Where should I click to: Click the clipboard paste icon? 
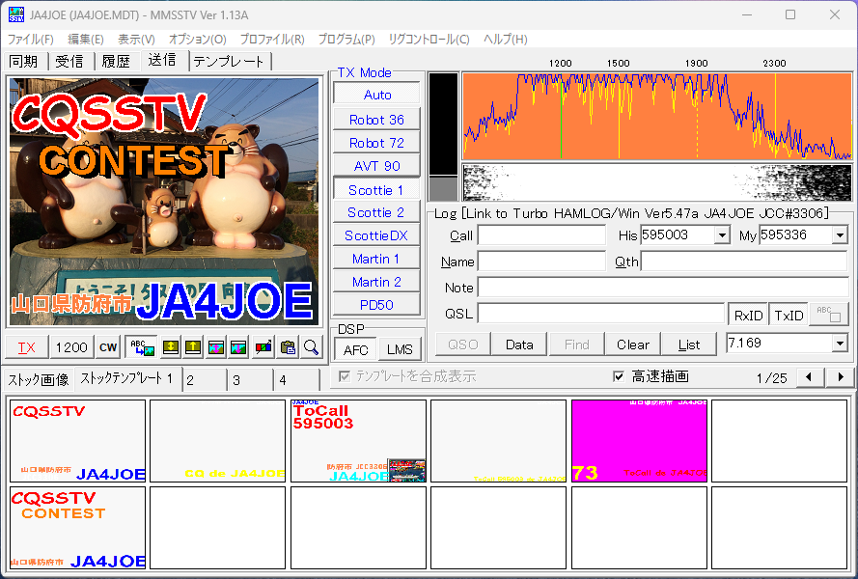point(288,347)
